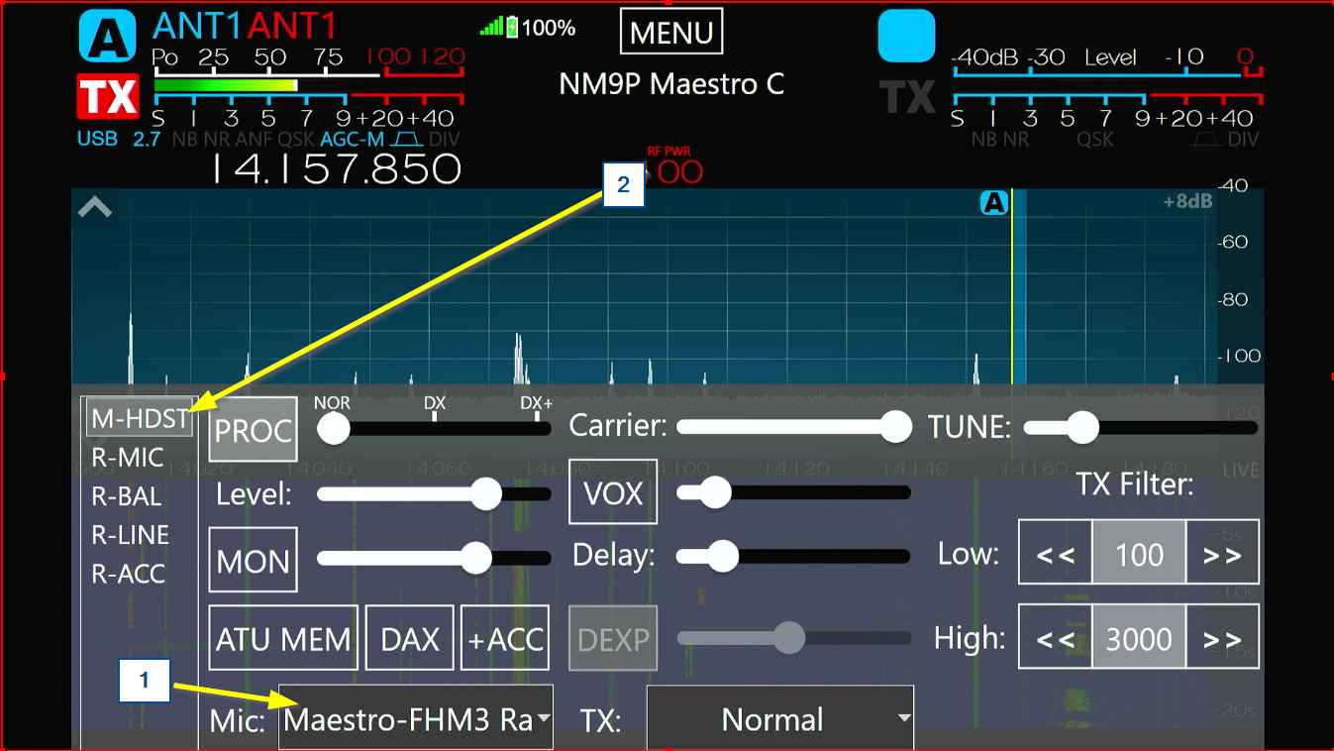This screenshot has height=751, width=1334.
Task: Toggle the +ACC button
Action: (x=505, y=639)
